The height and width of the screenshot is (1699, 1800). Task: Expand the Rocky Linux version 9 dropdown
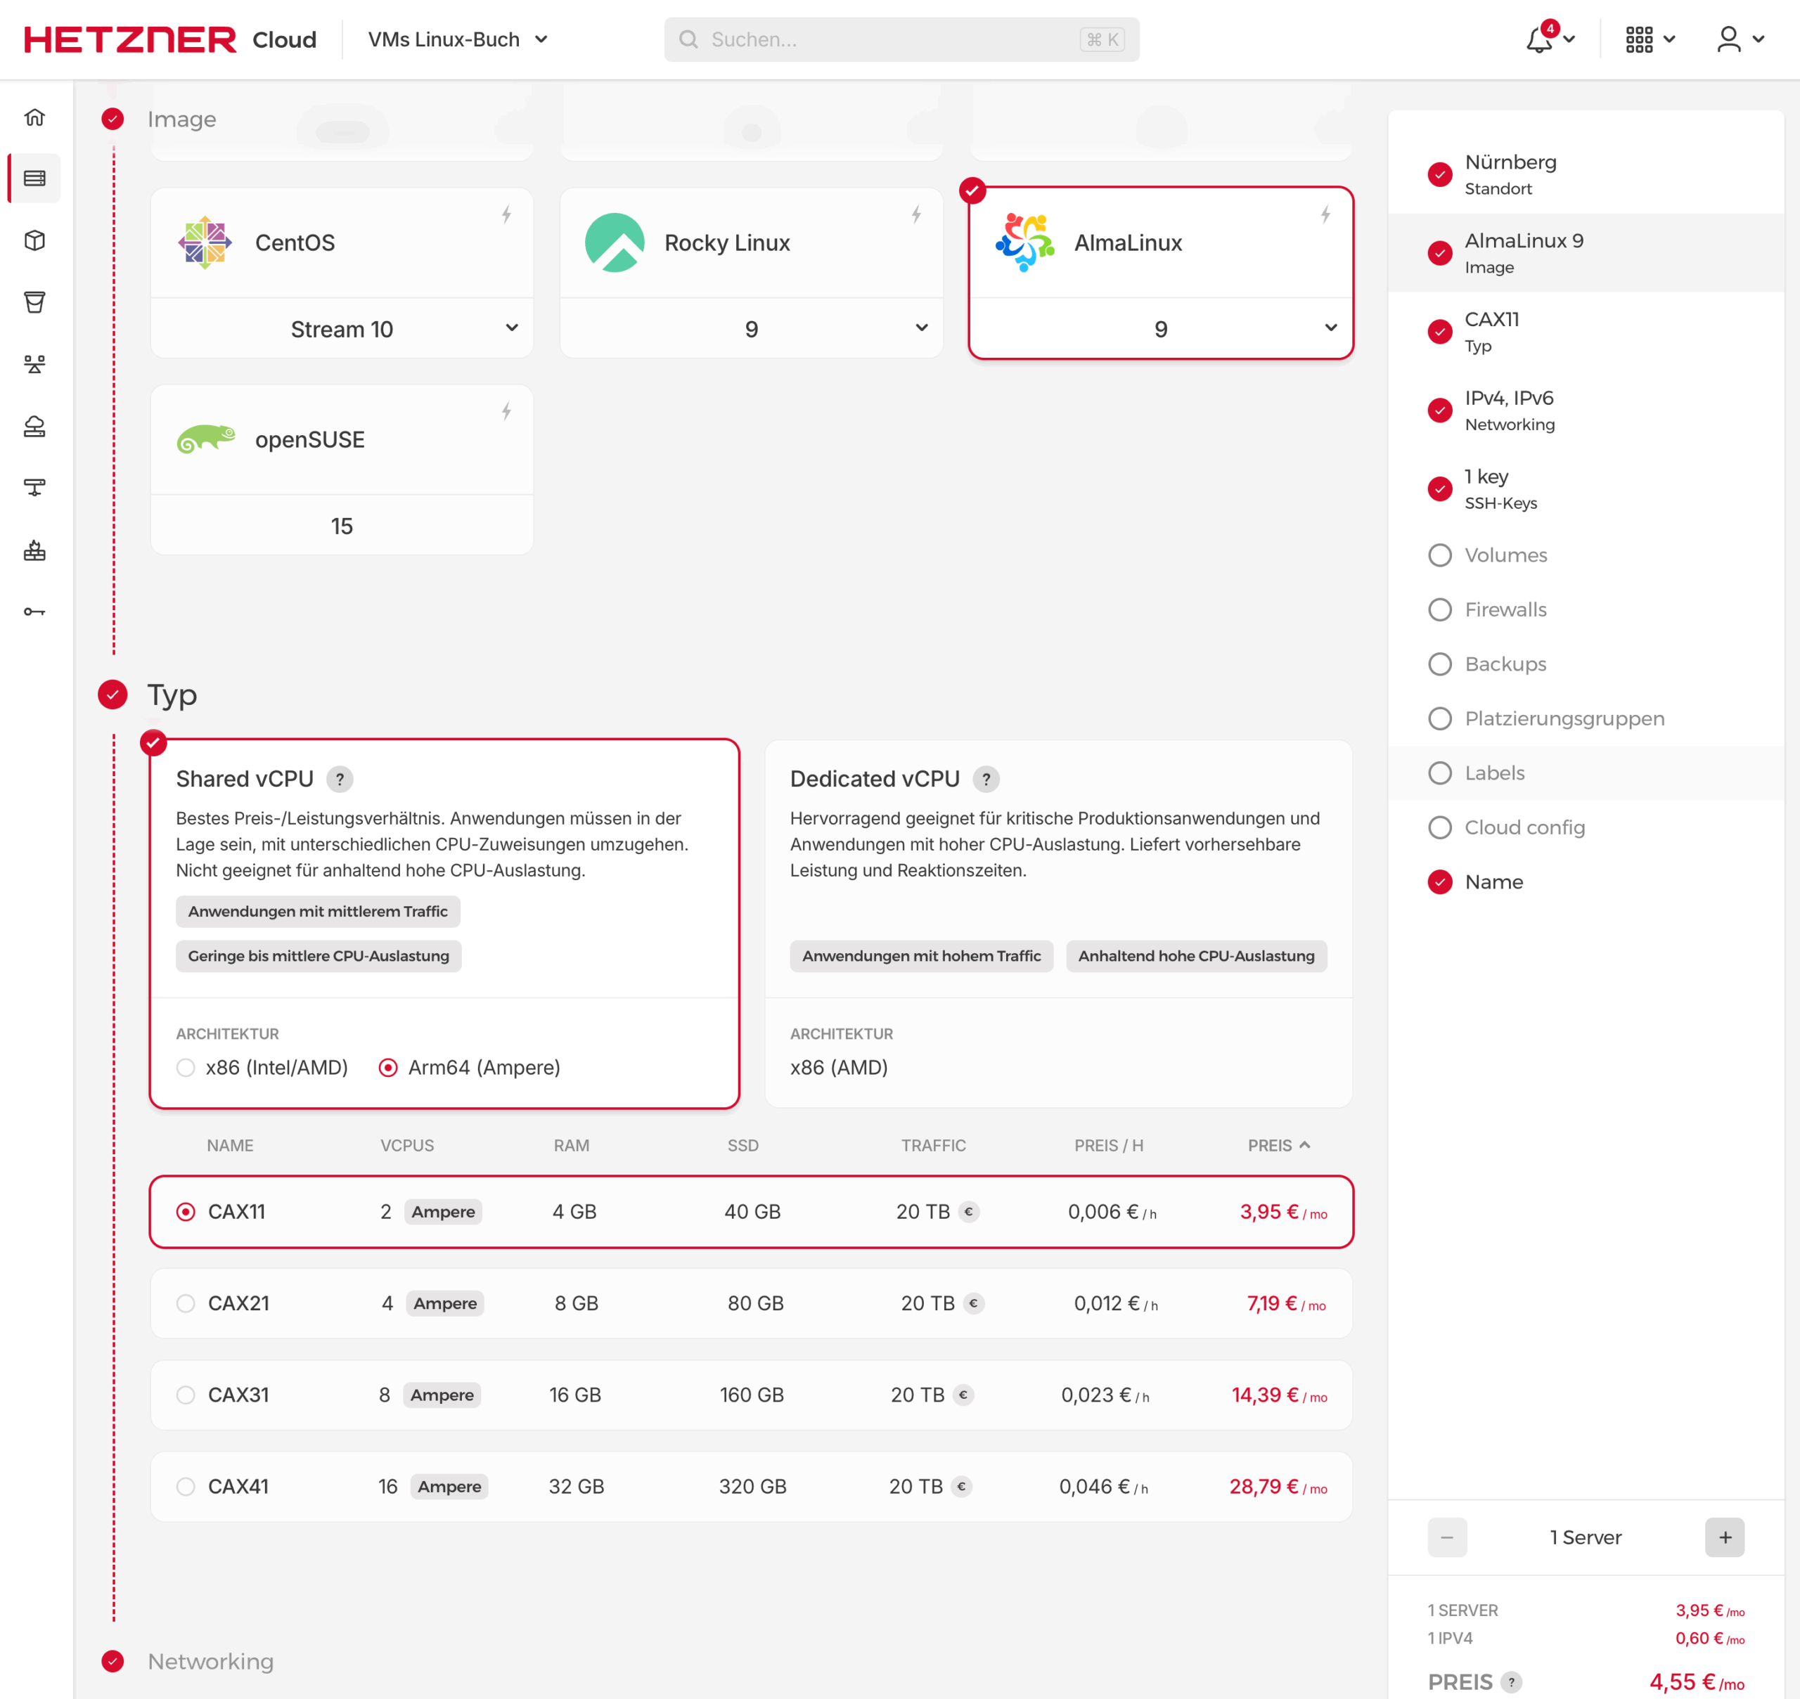[751, 329]
